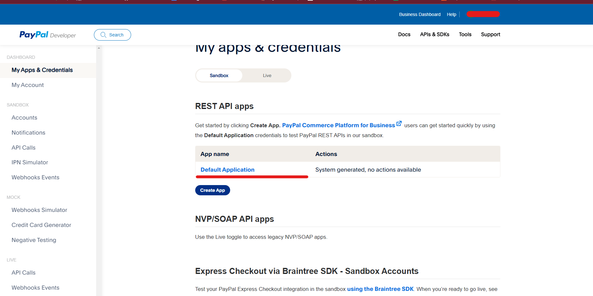Open sandbox Accounts in sidebar
Viewport: 593px width, 296px height.
pos(24,118)
